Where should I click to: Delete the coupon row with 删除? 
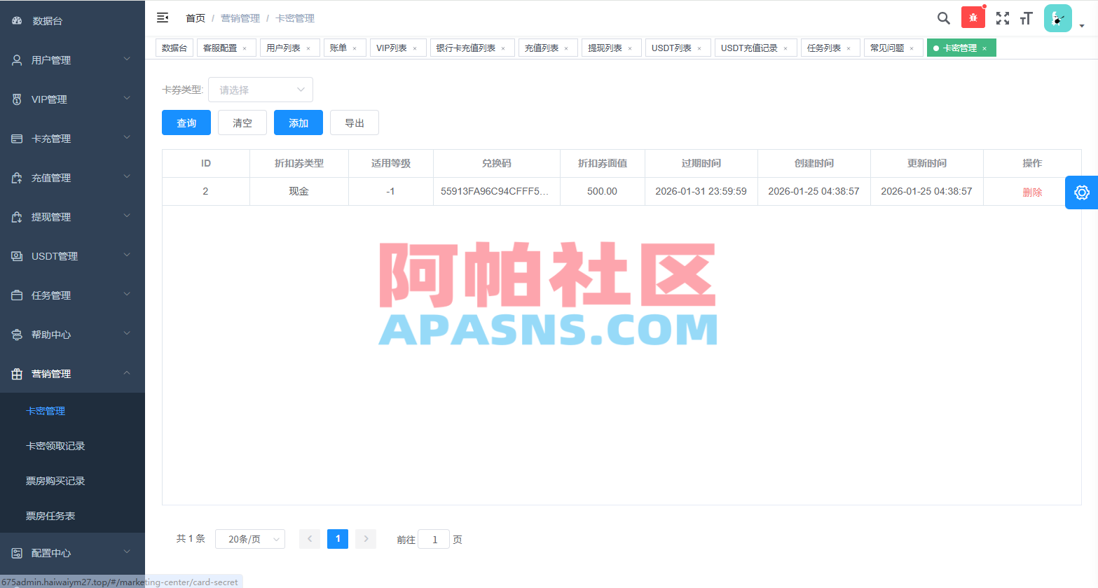coord(1032,192)
